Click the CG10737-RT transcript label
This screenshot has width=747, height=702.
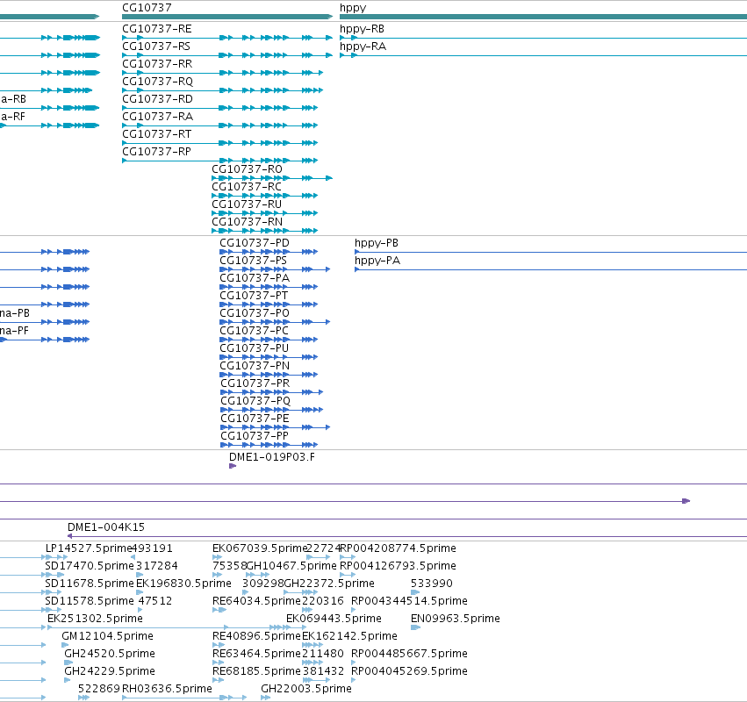(157, 135)
